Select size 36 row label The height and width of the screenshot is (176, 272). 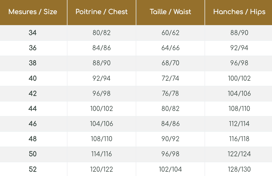pos(33,48)
